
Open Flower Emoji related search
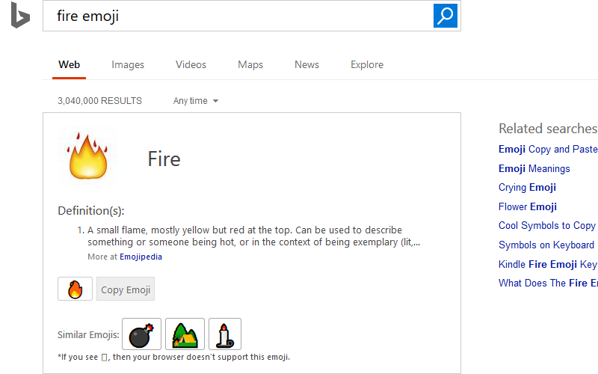click(528, 206)
